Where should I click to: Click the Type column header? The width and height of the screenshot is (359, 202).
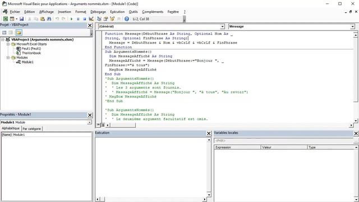click(331, 147)
